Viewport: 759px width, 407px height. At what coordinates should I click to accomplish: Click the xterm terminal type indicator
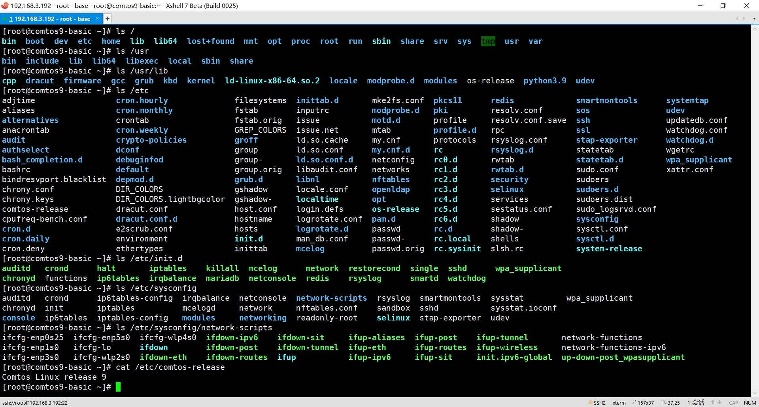[619, 402]
